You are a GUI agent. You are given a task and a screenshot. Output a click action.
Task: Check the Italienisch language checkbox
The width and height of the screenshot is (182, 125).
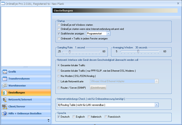click(89, 117)
